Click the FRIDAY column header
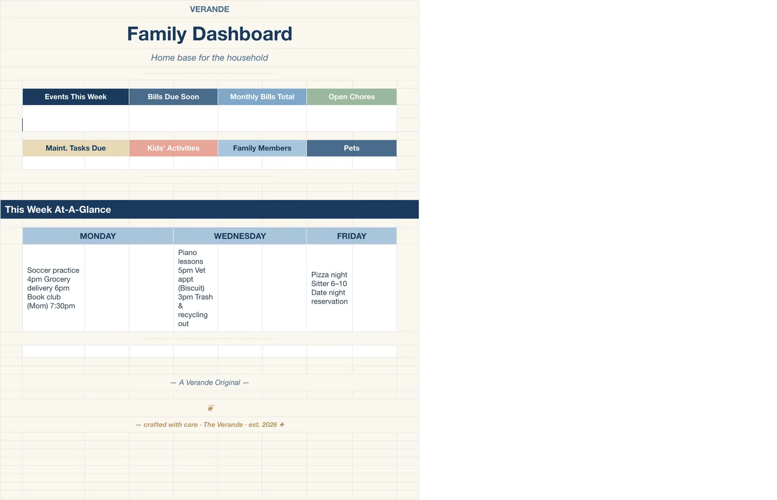This screenshot has height=500, width=777. [x=352, y=236]
